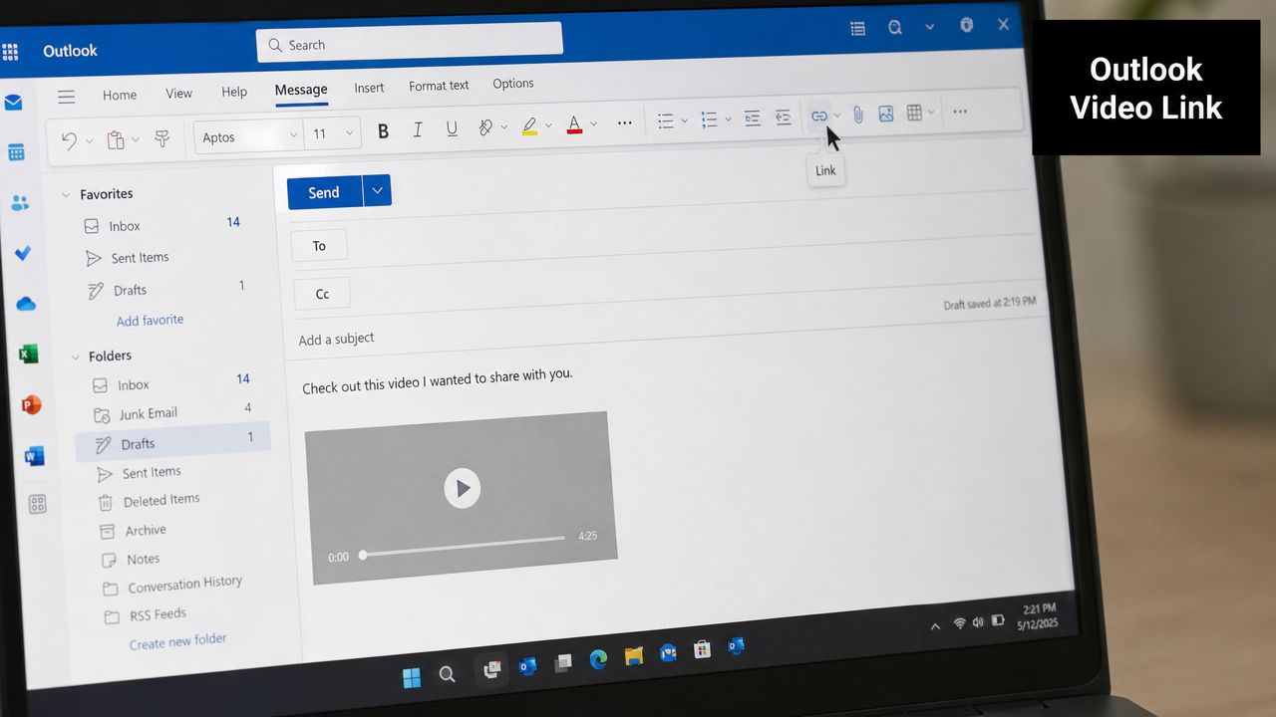Collapse the Folders section
The height and width of the screenshot is (717, 1276).
click(x=75, y=357)
